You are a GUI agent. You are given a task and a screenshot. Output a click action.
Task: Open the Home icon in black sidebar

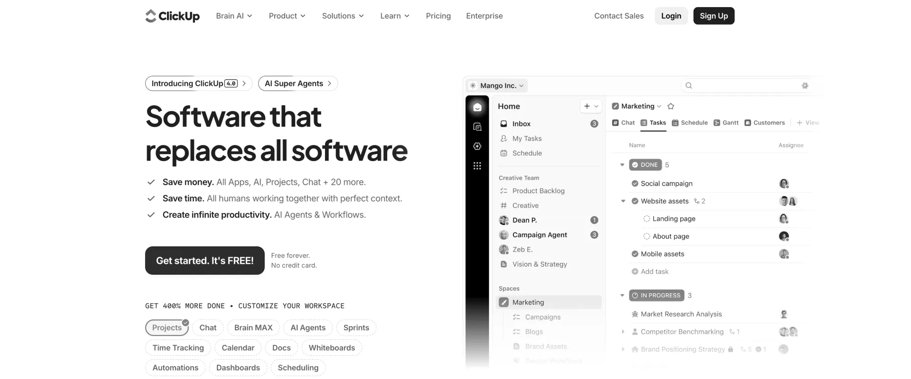tap(477, 108)
